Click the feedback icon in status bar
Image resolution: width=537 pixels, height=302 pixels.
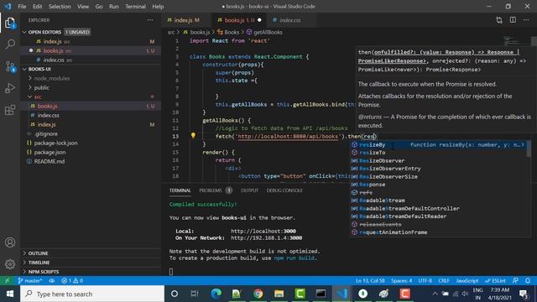coord(515,281)
